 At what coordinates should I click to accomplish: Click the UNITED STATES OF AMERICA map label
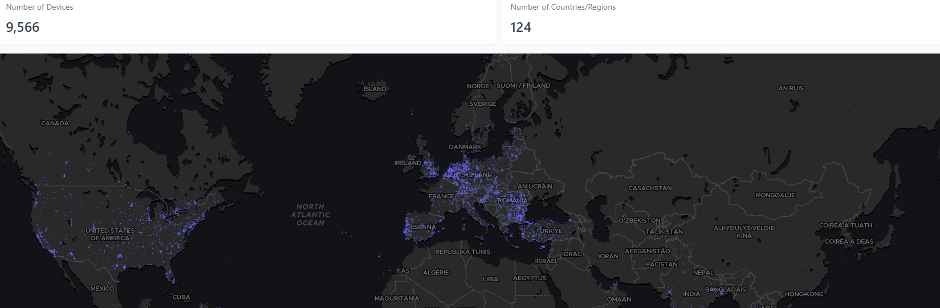click(x=110, y=234)
